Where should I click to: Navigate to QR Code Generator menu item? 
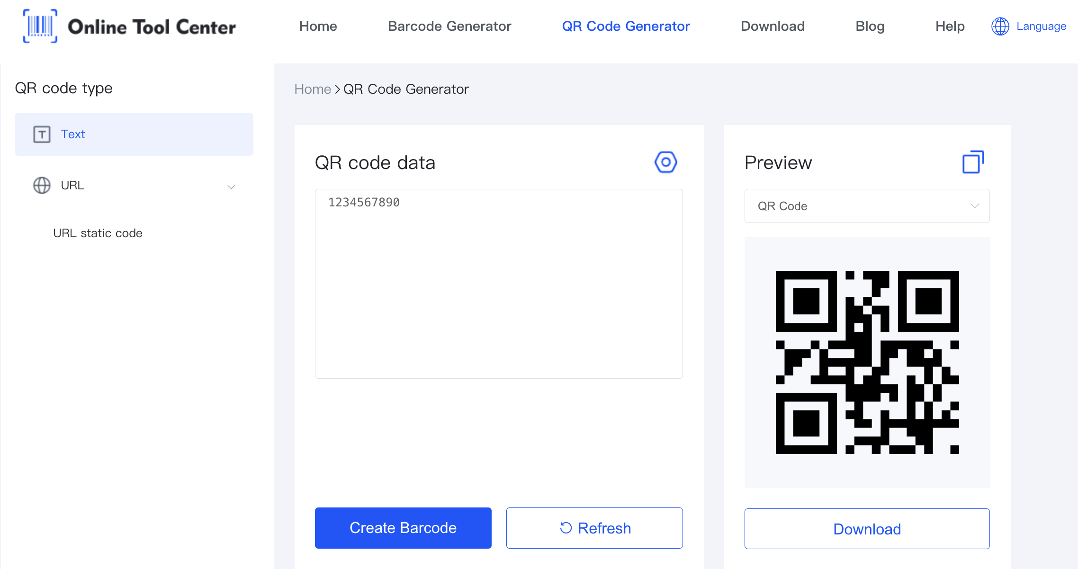[x=626, y=27]
